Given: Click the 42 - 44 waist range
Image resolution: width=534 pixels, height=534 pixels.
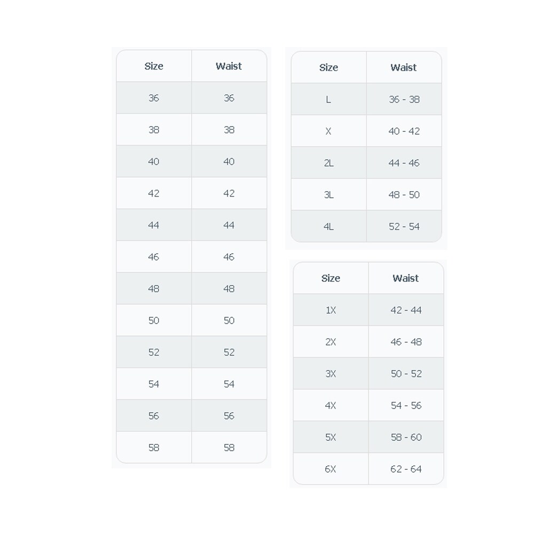Looking at the screenshot, I should tap(406, 310).
